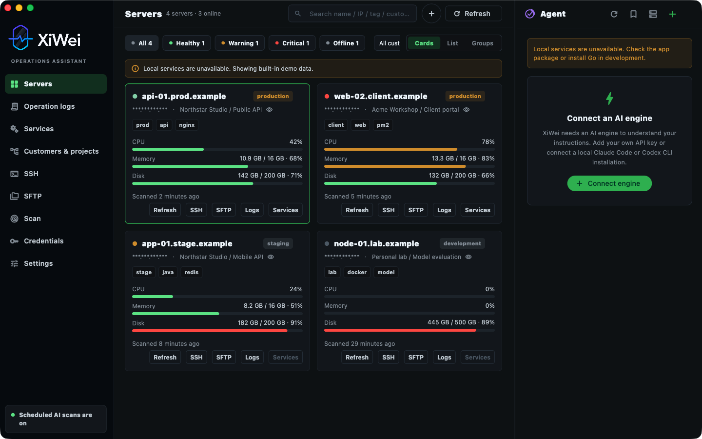Click Scheduled AI scans status box
Viewport: 702px width, 439px height.
56,419
